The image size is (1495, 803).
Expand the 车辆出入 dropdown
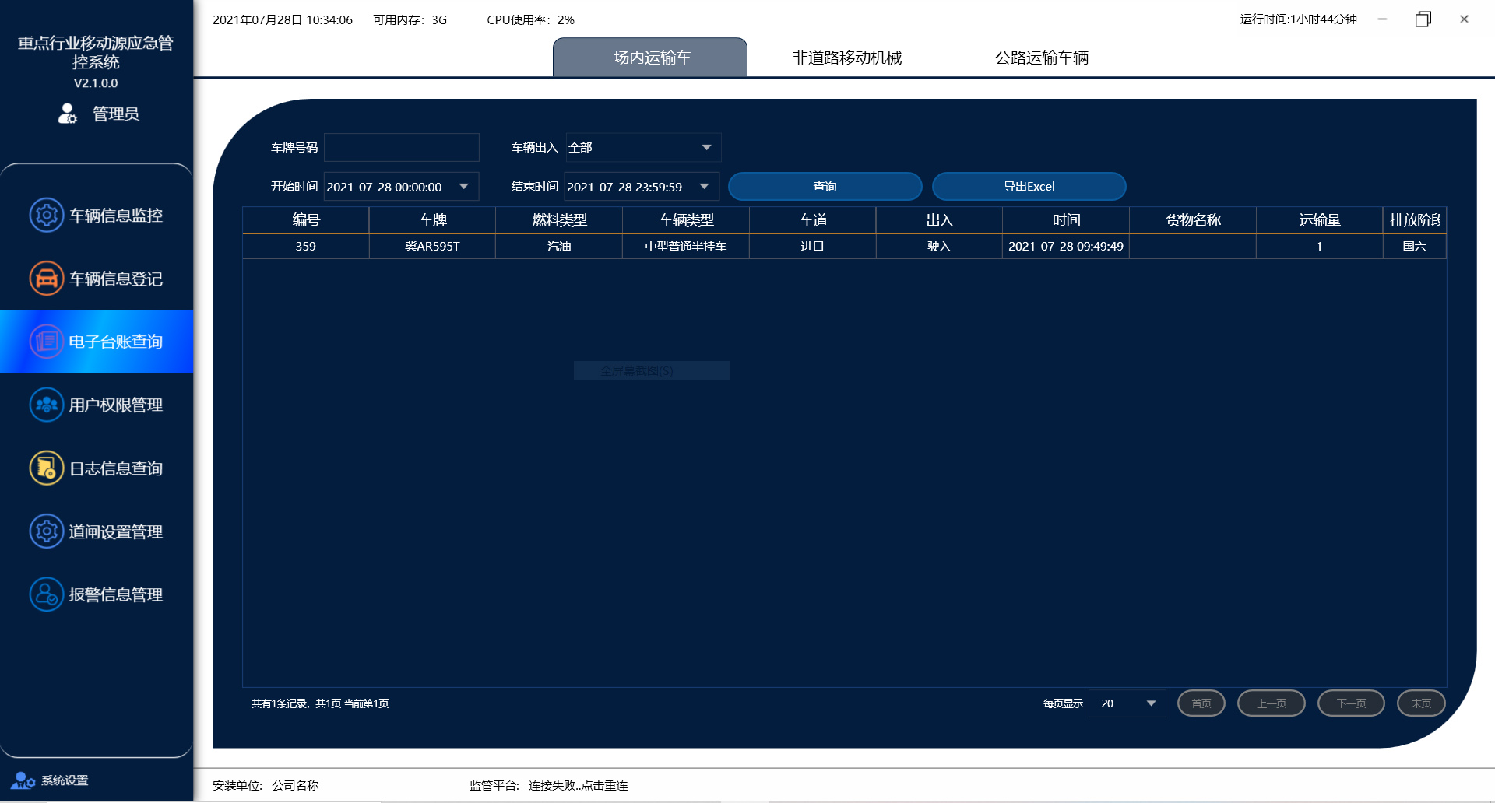[x=705, y=148]
